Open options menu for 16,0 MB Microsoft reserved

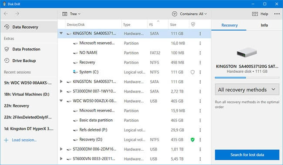click(x=200, y=44)
